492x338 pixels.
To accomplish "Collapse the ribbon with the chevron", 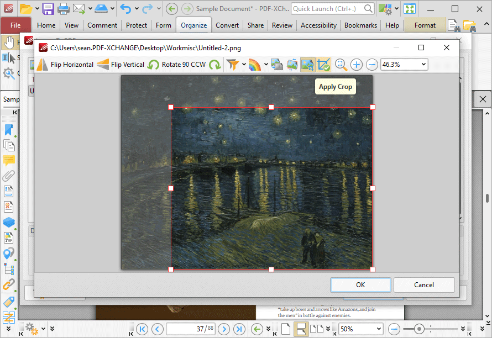I will (486, 24).
